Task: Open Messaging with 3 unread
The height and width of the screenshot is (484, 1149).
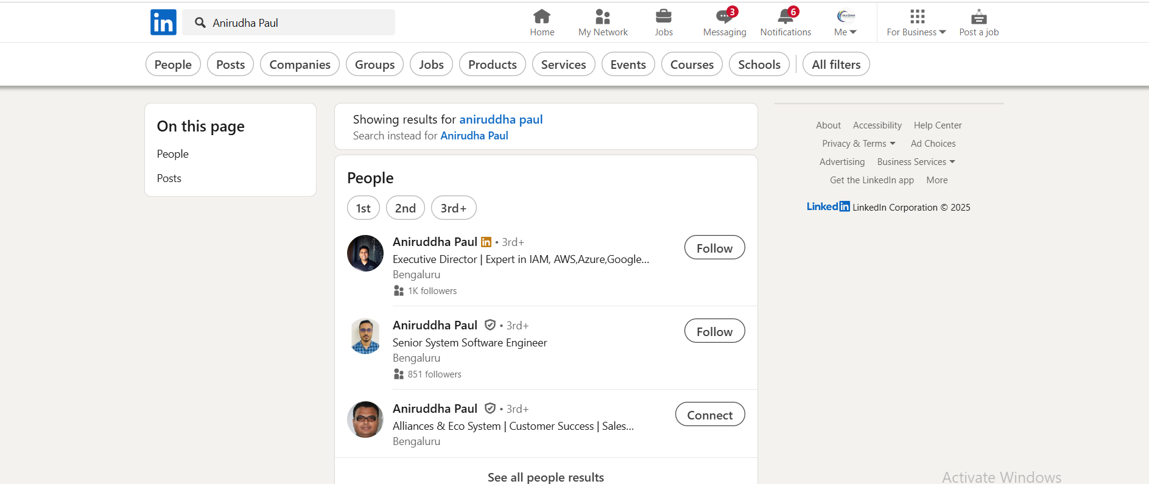Action: (724, 16)
